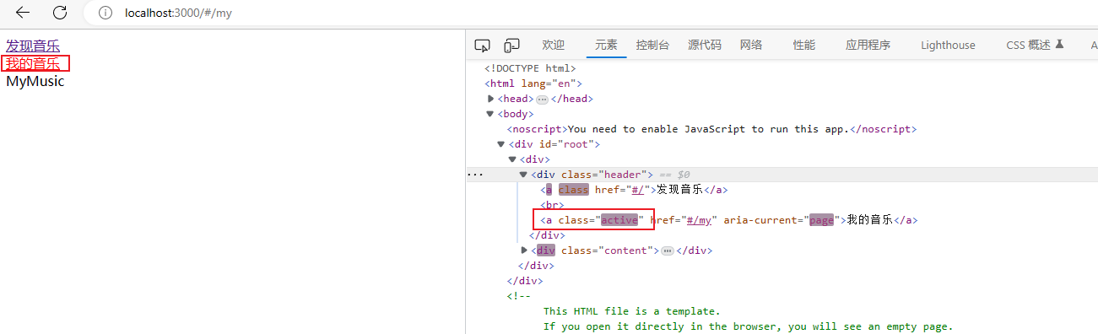Expand the head element node
This screenshot has height=334, width=1098.
tap(491, 99)
